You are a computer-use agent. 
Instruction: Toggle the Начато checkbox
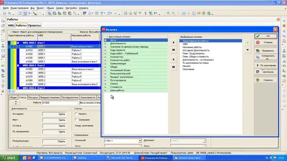pyautogui.click(x=76, y=114)
